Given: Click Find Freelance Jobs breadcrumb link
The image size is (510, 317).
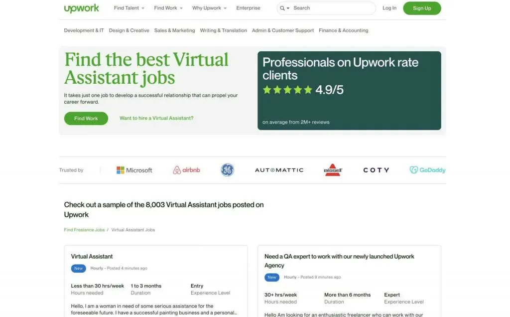Looking at the screenshot, I should click(x=84, y=230).
